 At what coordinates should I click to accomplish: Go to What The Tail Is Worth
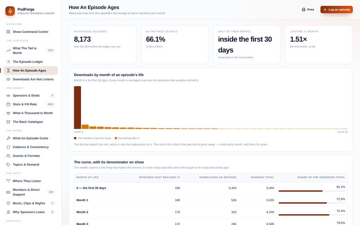point(31,50)
